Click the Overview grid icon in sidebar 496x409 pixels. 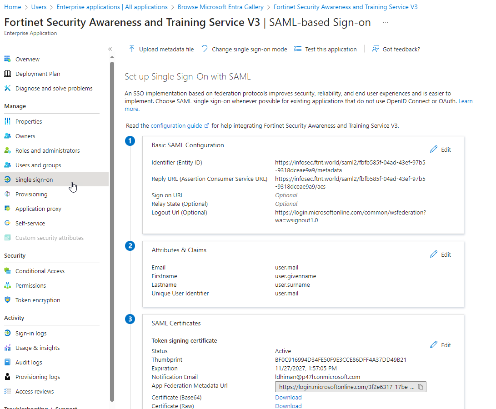7,59
